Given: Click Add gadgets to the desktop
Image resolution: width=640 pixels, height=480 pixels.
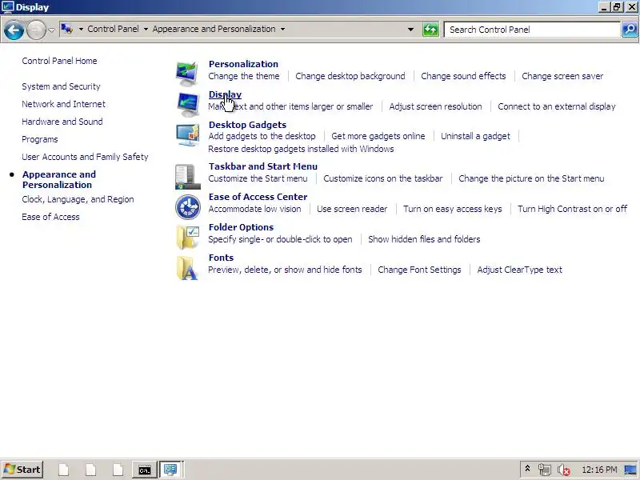Looking at the screenshot, I should point(262,136).
